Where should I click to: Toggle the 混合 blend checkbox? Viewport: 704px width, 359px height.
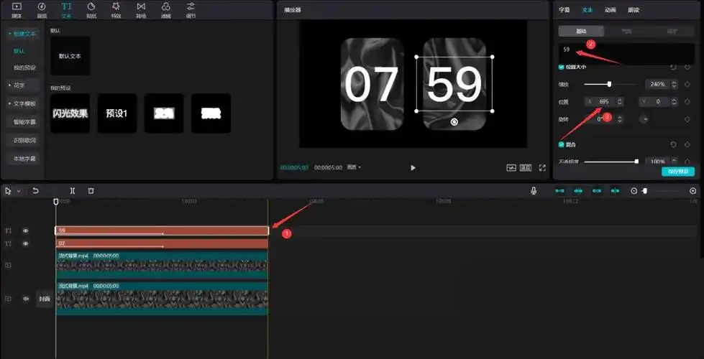(x=562, y=144)
